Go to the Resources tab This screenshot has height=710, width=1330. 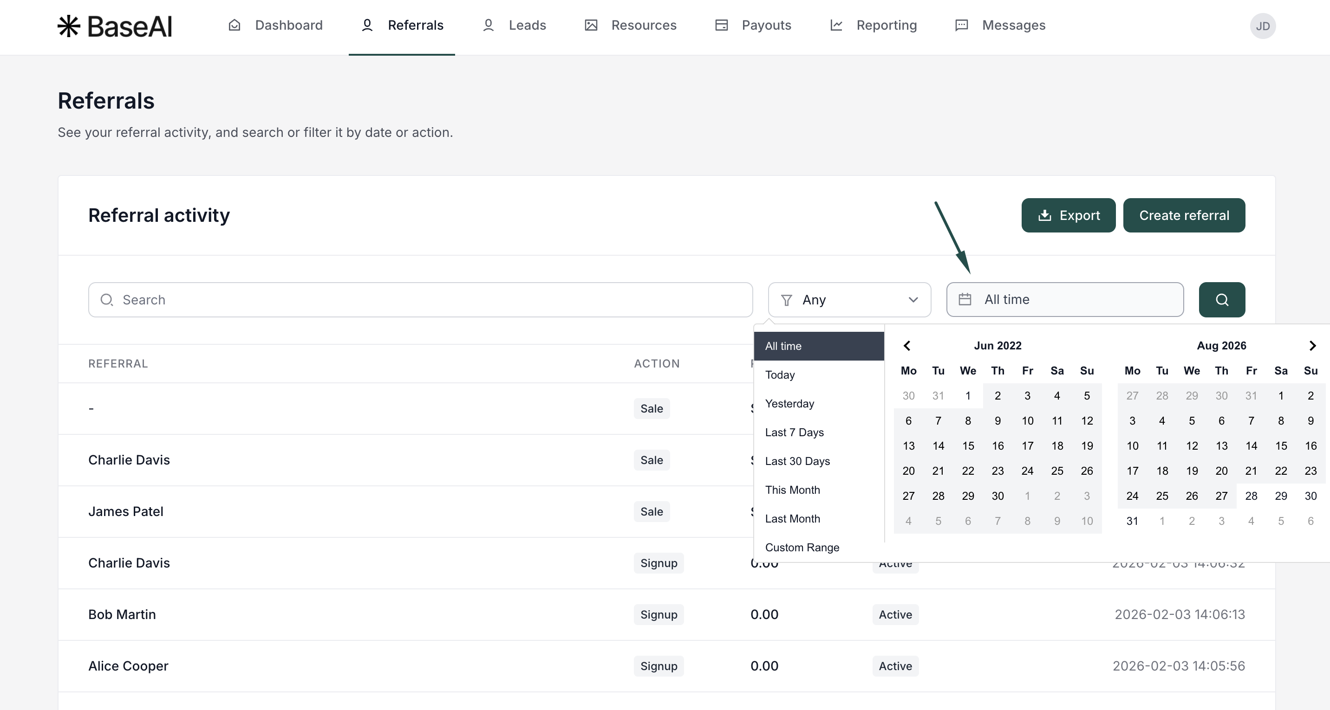tap(630, 25)
